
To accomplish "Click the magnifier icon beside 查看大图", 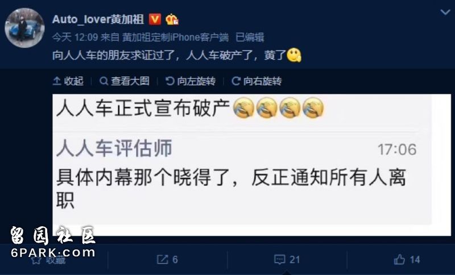I will (x=104, y=81).
